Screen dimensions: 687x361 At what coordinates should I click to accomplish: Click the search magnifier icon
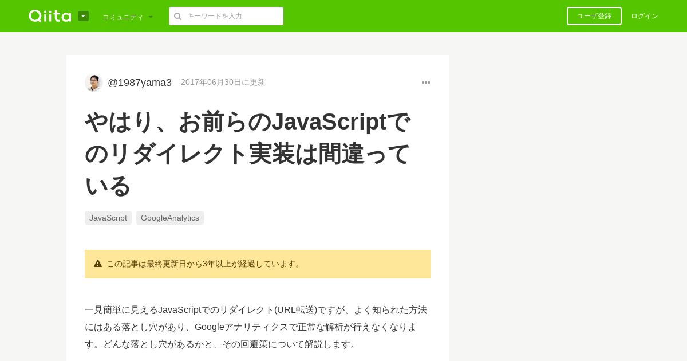click(178, 16)
